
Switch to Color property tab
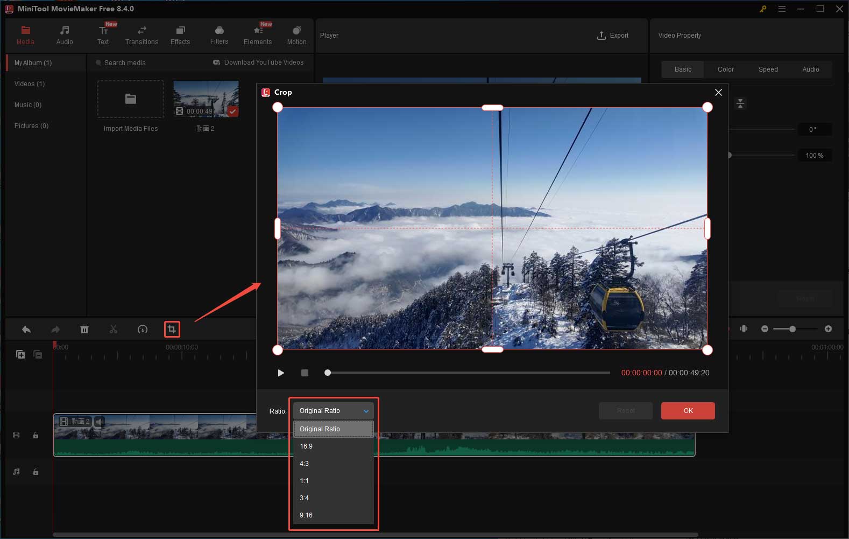tap(725, 69)
